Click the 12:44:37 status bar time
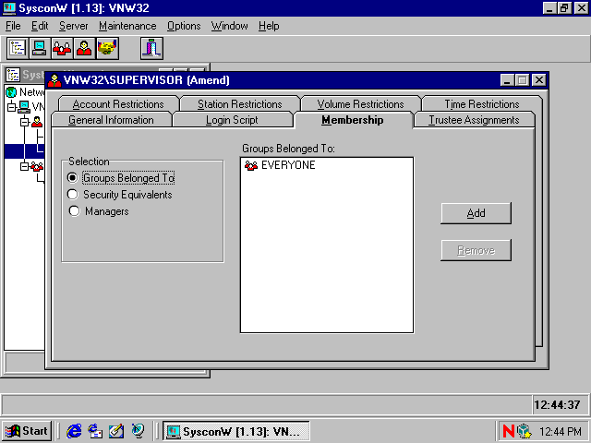The width and height of the screenshot is (591, 443). (x=557, y=405)
